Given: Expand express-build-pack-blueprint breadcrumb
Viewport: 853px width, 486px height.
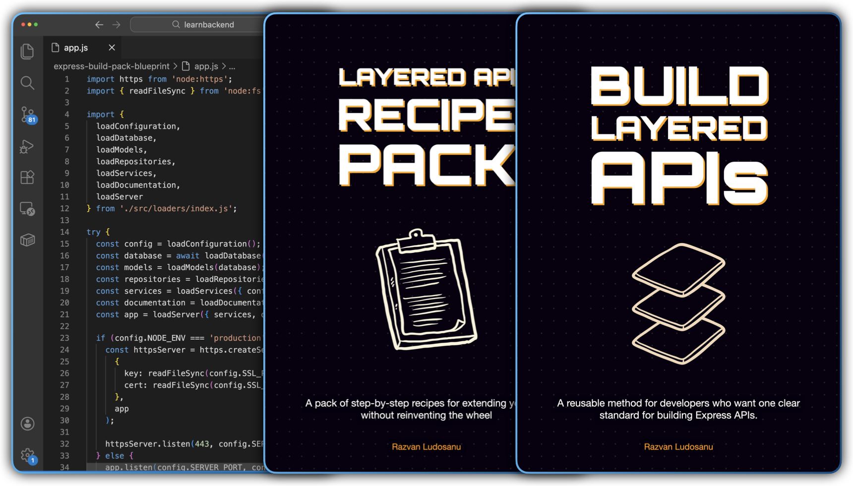Looking at the screenshot, I should pyautogui.click(x=111, y=66).
